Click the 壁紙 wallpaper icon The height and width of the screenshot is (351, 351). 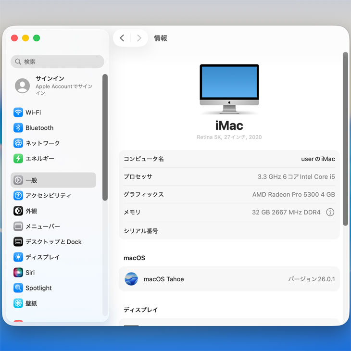(18, 303)
